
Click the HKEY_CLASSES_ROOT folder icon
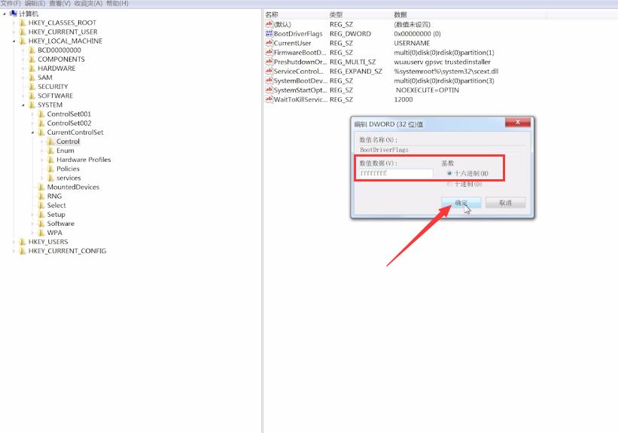coord(23,23)
